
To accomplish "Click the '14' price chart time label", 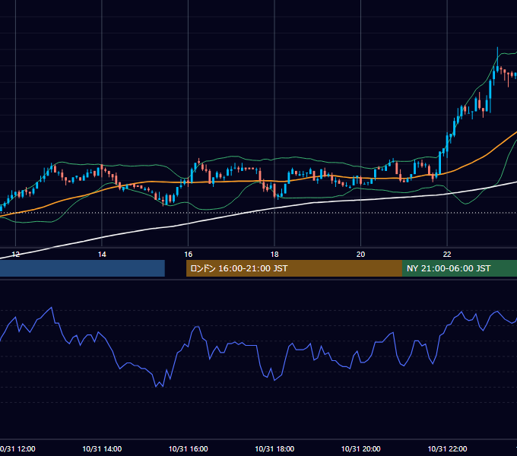I will [x=102, y=255].
